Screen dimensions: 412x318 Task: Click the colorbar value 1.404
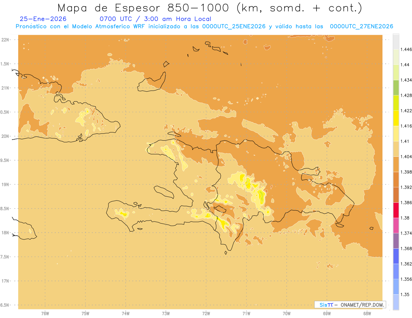pos(407,156)
